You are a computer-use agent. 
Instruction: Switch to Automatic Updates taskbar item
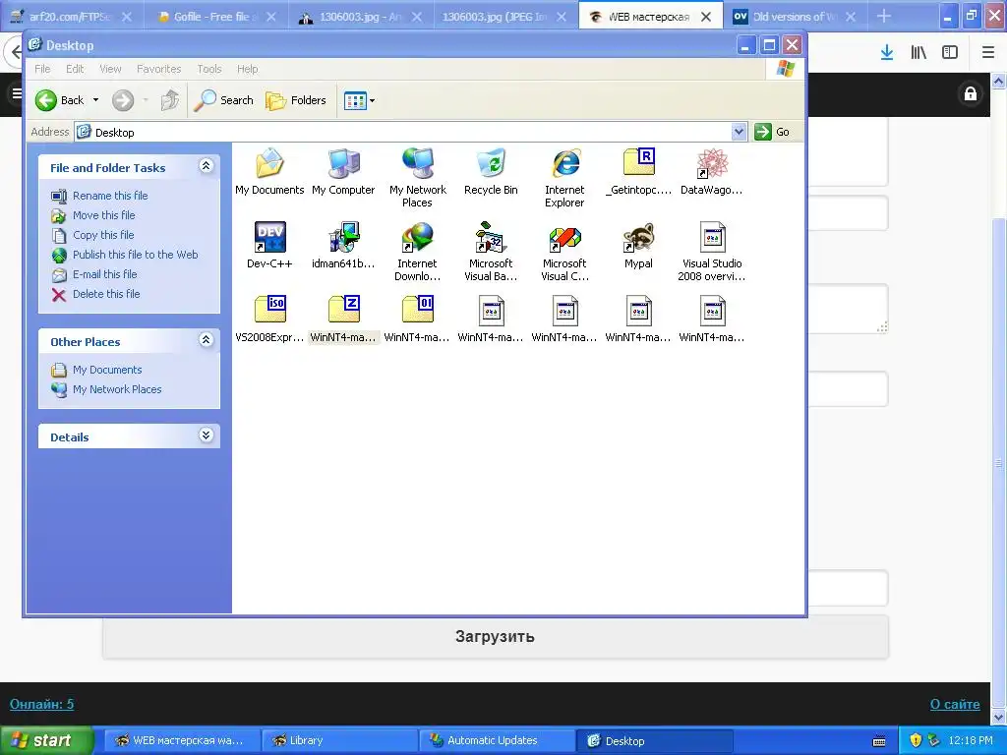click(497, 740)
